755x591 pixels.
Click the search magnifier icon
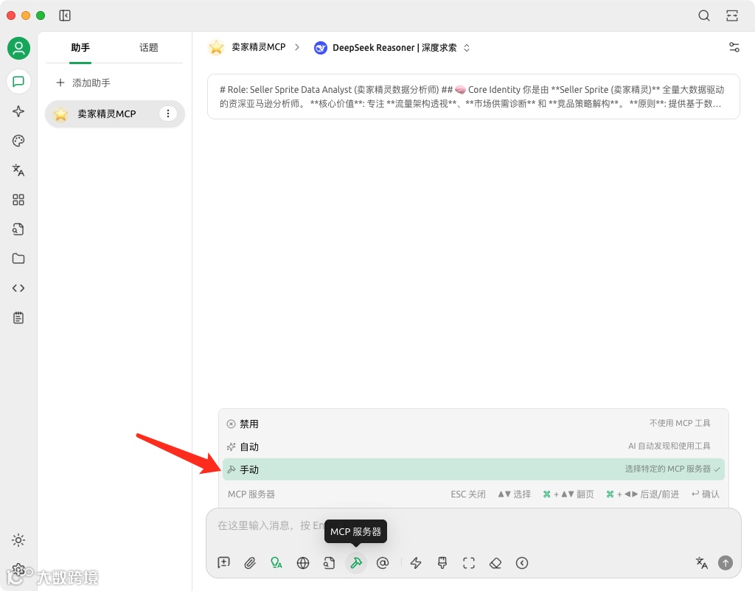(x=704, y=15)
